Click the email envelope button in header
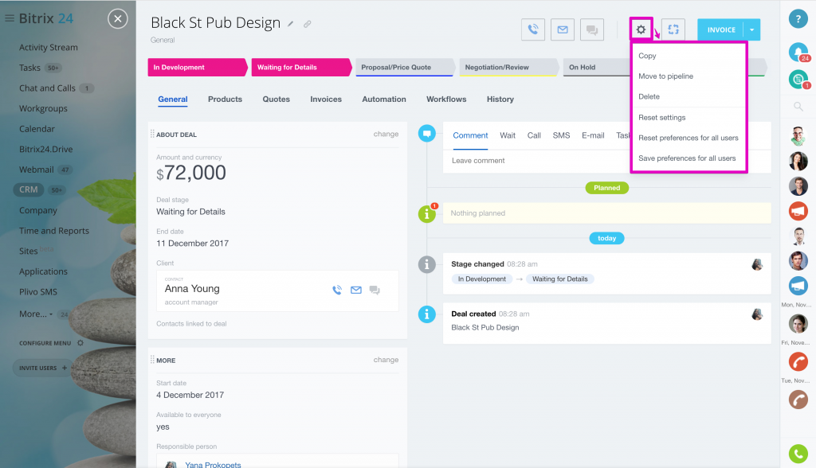 [563, 29]
